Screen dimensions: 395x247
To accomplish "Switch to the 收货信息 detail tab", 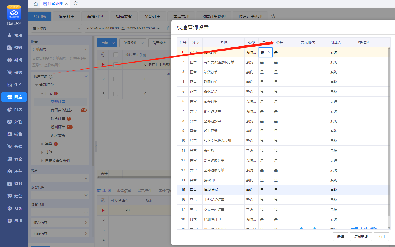I will click(124, 191).
